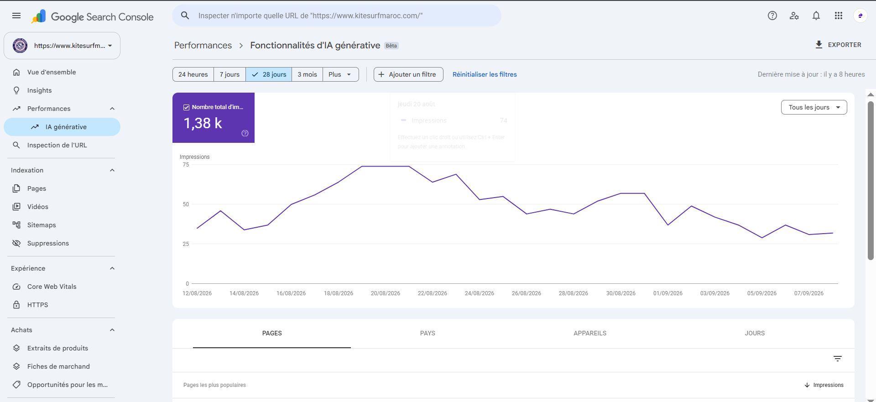Open Fiches de marchand
The height and width of the screenshot is (402, 876).
[62, 366]
